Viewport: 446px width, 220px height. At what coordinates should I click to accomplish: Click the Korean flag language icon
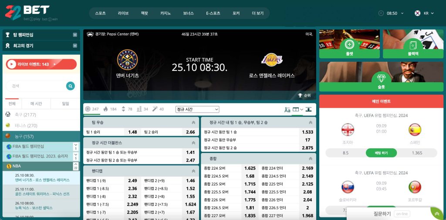click(417, 13)
